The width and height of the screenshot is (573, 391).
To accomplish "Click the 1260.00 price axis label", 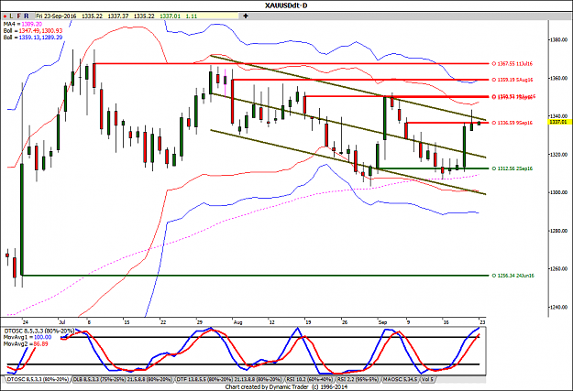I will tap(559, 269).
